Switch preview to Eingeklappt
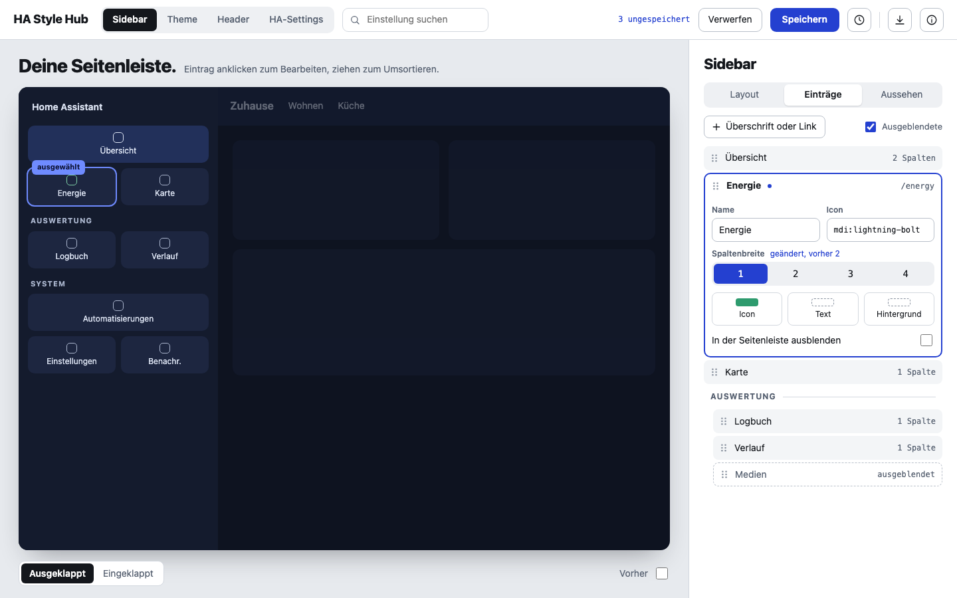Screen dimensions: 957x598 (x=128, y=573)
